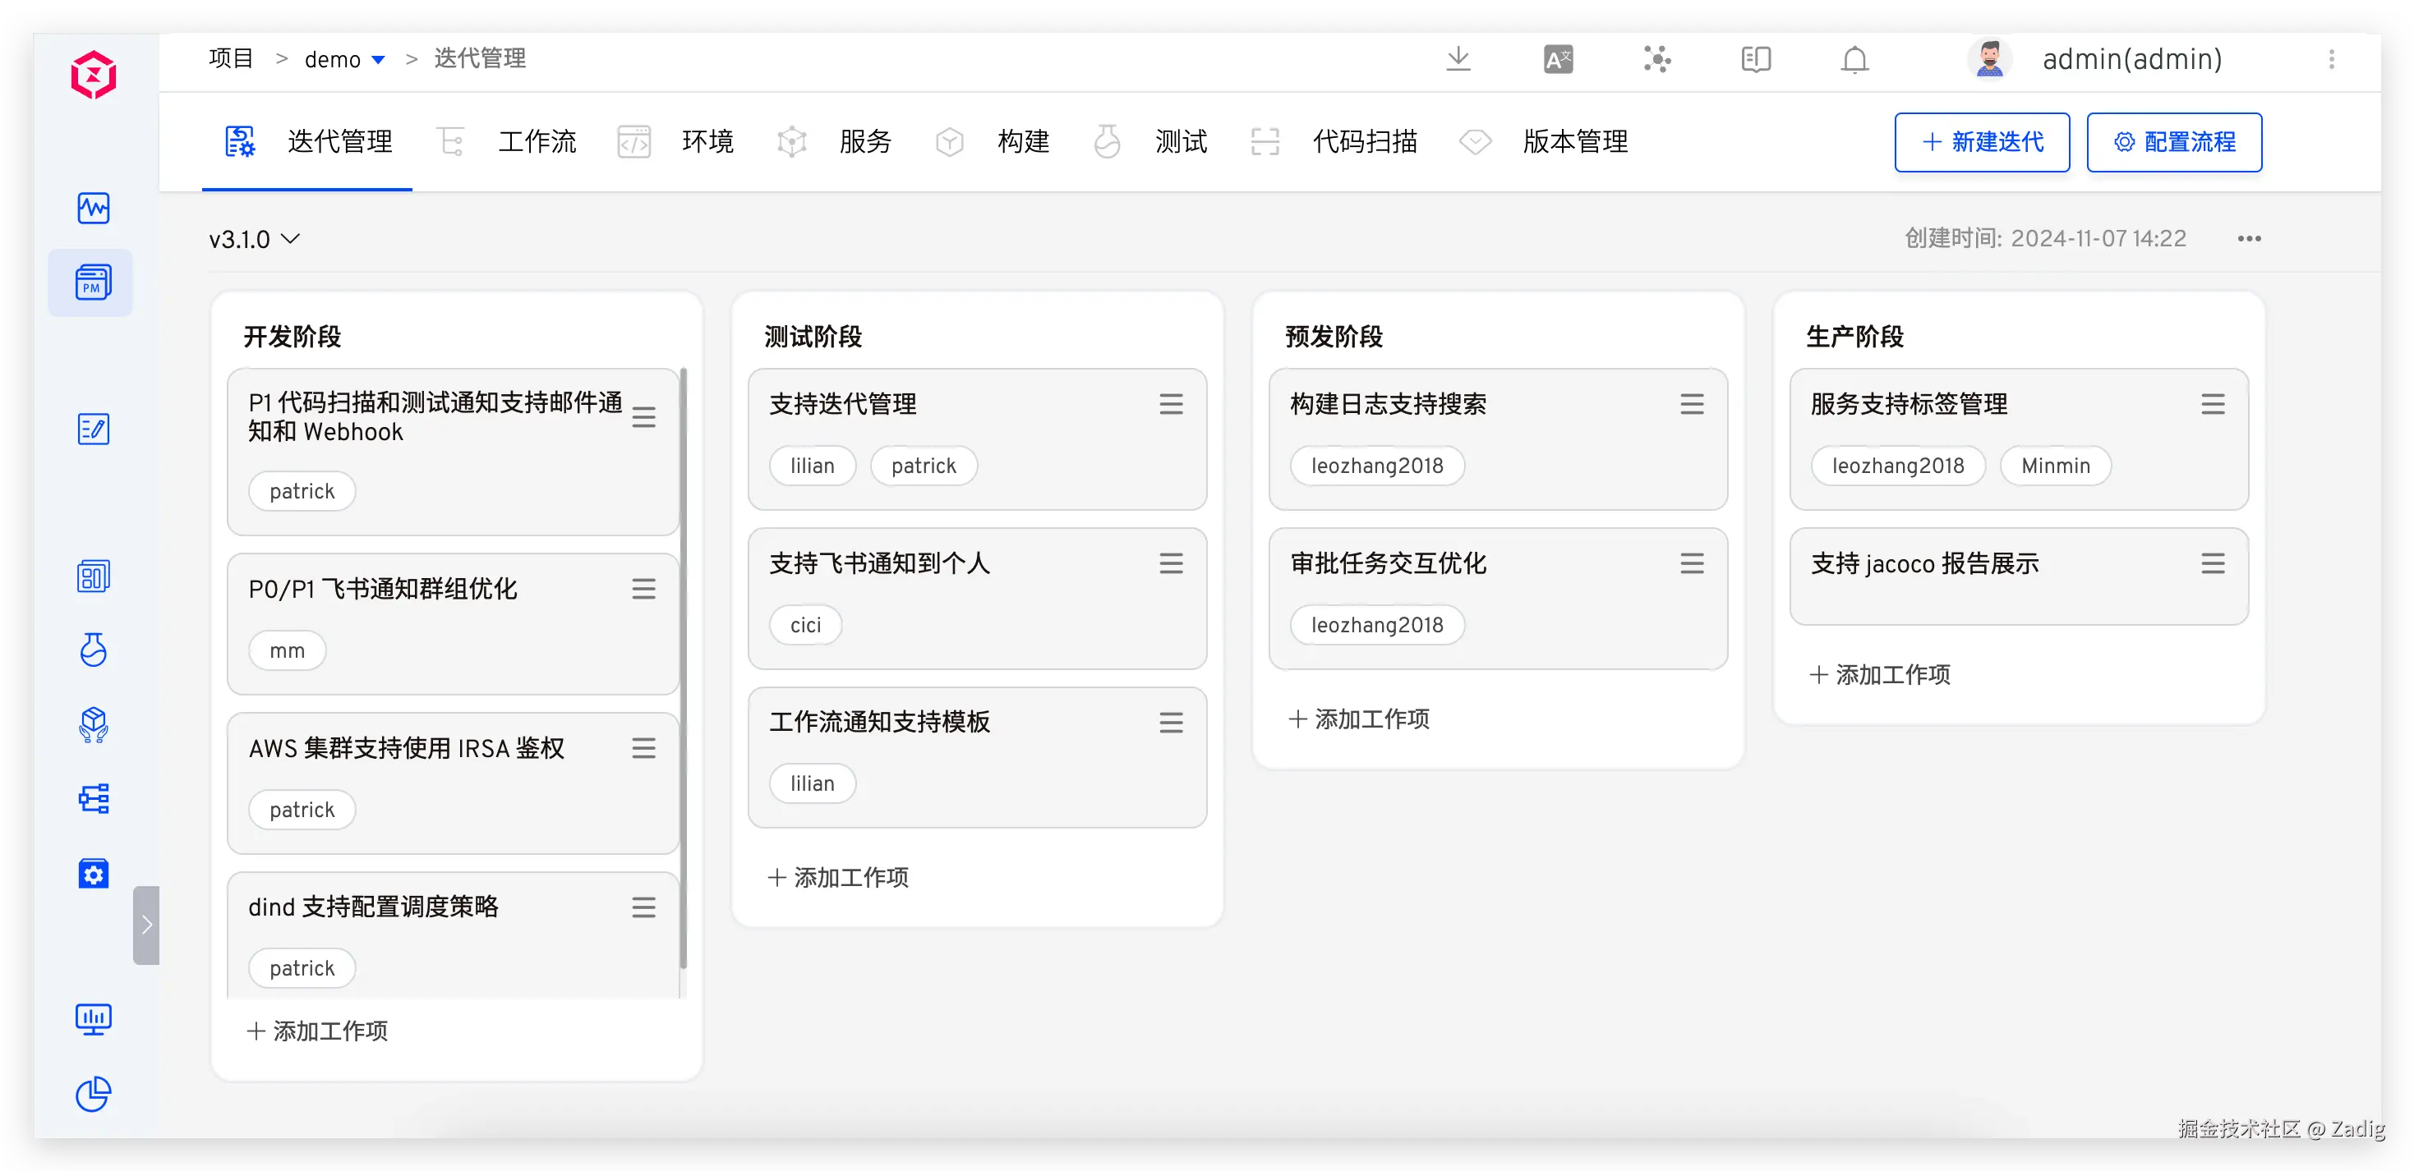This screenshot has height=1171, width=2414.
Task: Click the blue settings gear sidebar icon
Action: (x=93, y=873)
